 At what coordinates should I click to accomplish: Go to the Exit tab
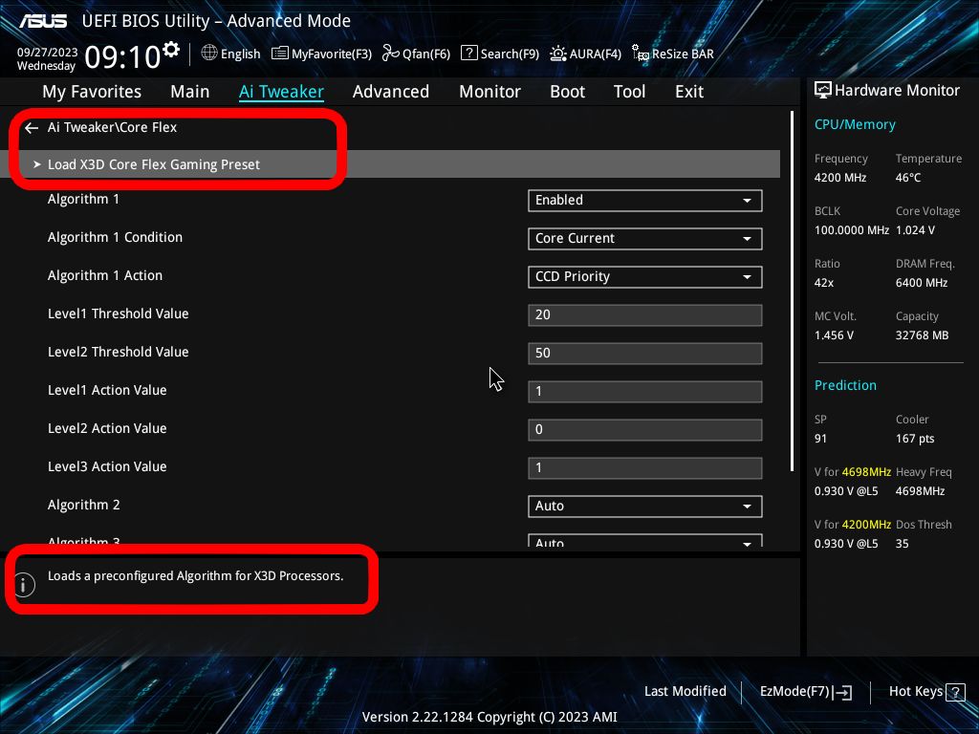pyautogui.click(x=689, y=92)
